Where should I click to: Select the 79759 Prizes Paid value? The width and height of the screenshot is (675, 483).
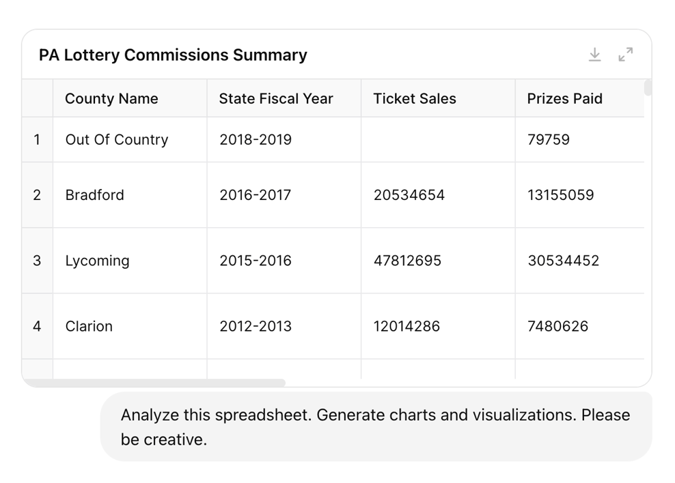547,139
